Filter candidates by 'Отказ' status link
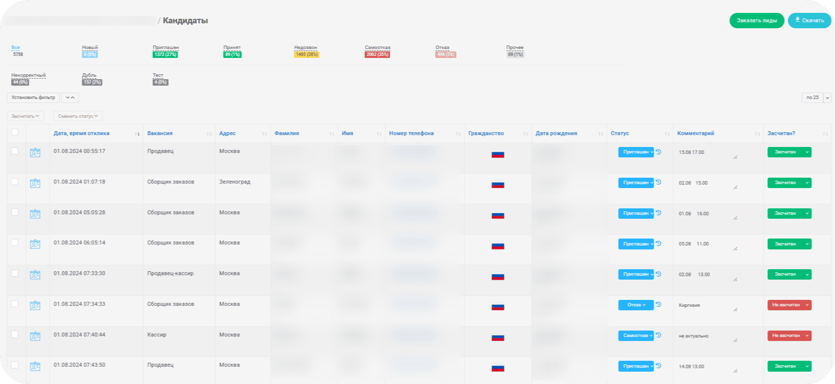Screen dimensions: 835x384 pyautogui.click(x=442, y=48)
